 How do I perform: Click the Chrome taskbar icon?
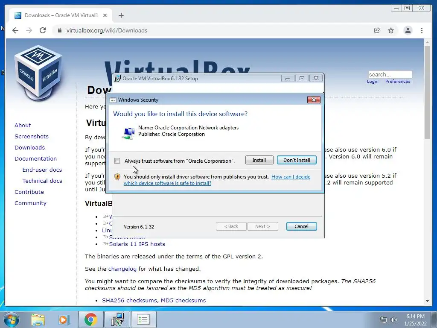pyautogui.click(x=90, y=319)
